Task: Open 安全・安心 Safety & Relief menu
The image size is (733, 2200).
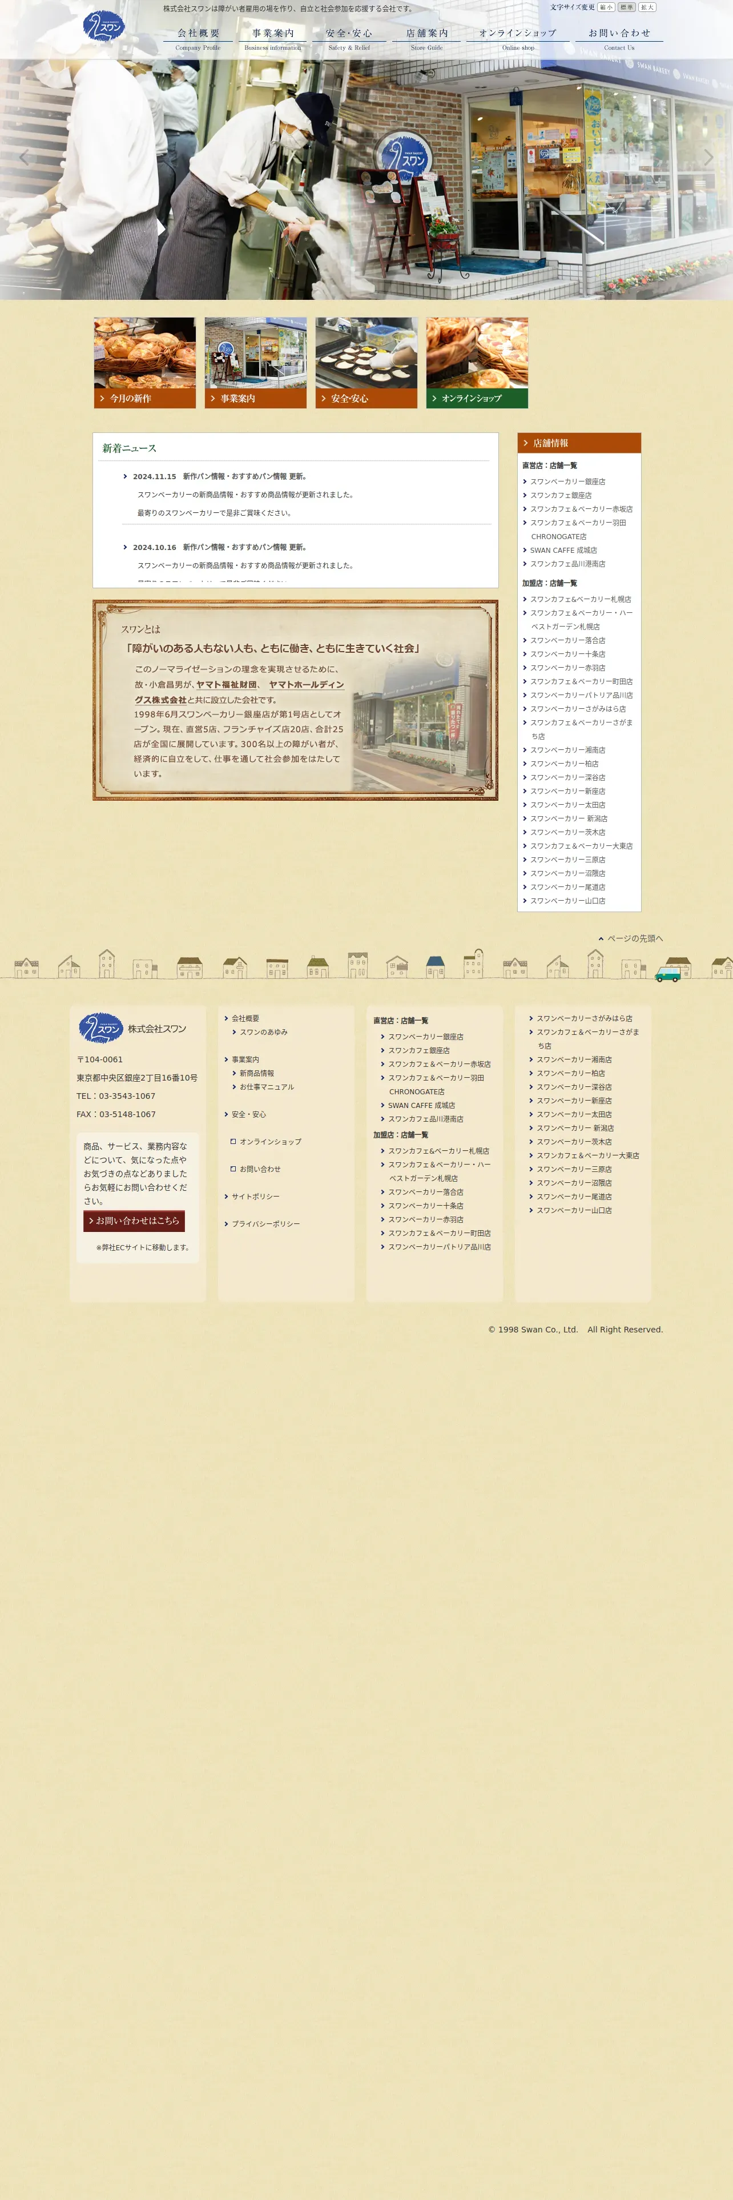Action: click(x=349, y=38)
